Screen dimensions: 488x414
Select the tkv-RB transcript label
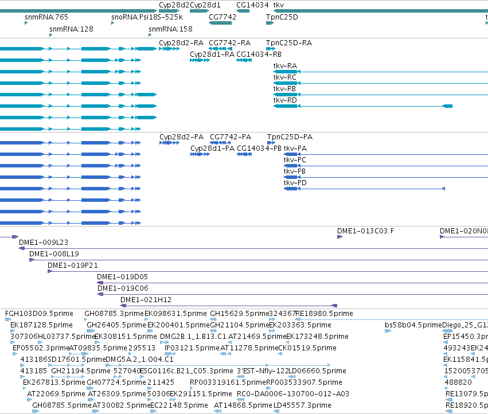tap(285, 89)
